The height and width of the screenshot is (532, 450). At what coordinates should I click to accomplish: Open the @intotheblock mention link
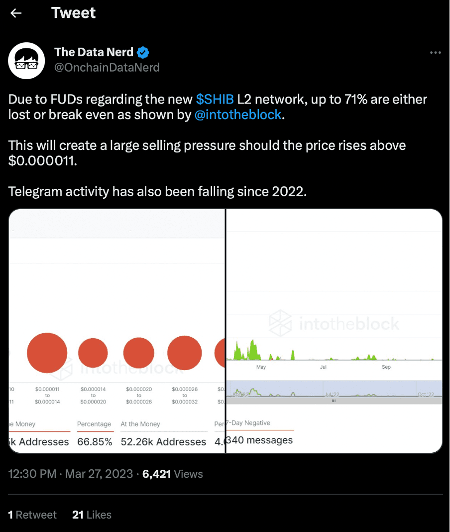[x=238, y=115]
